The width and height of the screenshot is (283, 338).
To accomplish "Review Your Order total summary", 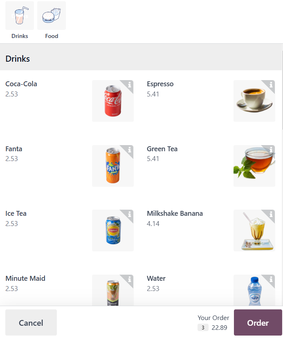I will pos(213,322).
